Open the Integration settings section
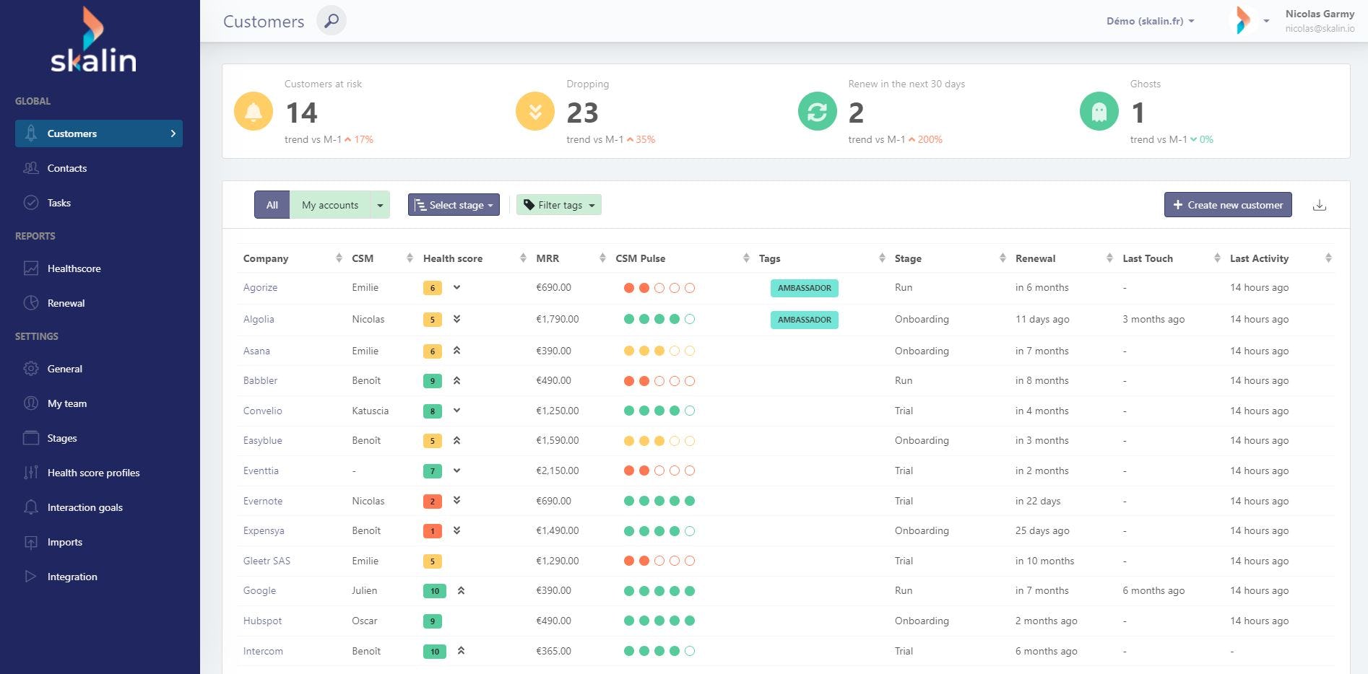Image resolution: width=1368 pixels, height=674 pixels. (x=72, y=577)
